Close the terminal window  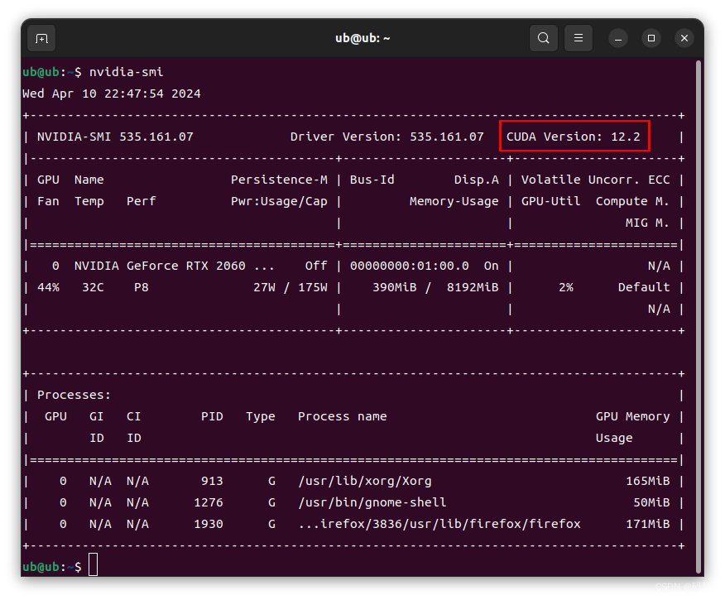[x=684, y=38]
